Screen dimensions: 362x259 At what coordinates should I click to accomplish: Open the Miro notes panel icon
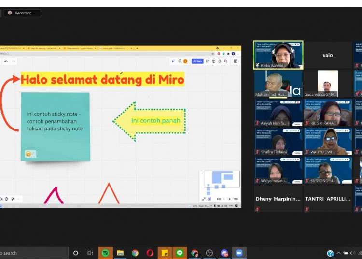[236, 61]
